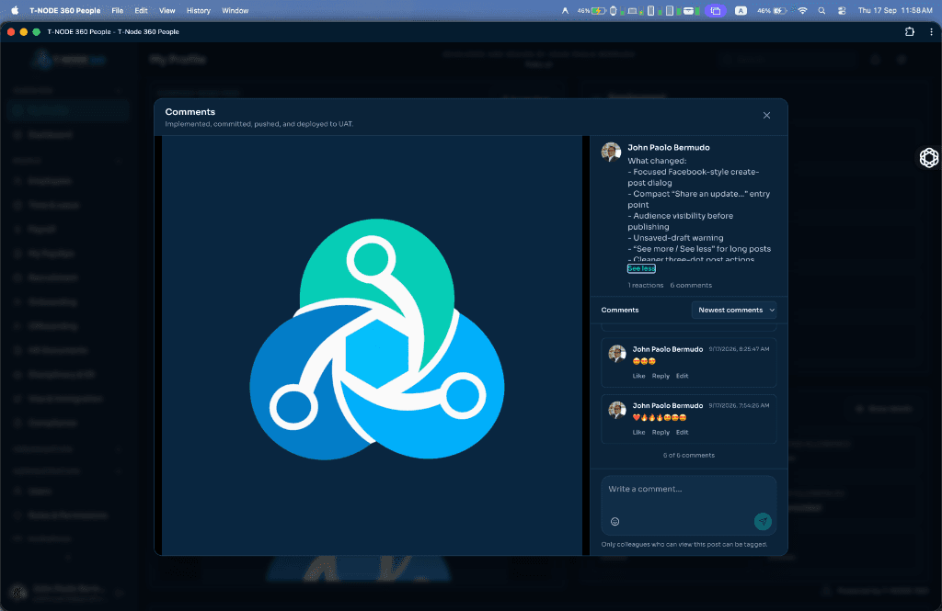The image size is (942, 611).
Task: Click the Only colleagues can be tagged note
Action: point(684,544)
